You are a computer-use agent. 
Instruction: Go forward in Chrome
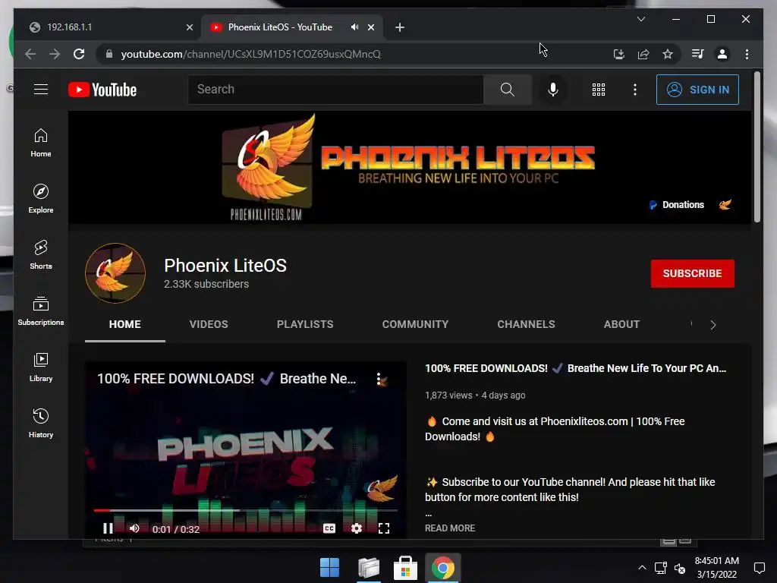[55, 54]
